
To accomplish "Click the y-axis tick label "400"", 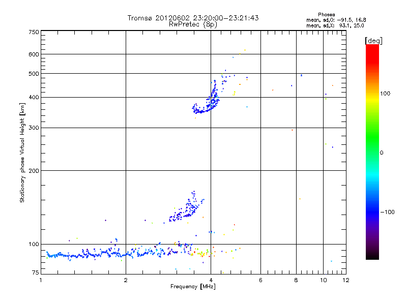I will (x=34, y=97).
